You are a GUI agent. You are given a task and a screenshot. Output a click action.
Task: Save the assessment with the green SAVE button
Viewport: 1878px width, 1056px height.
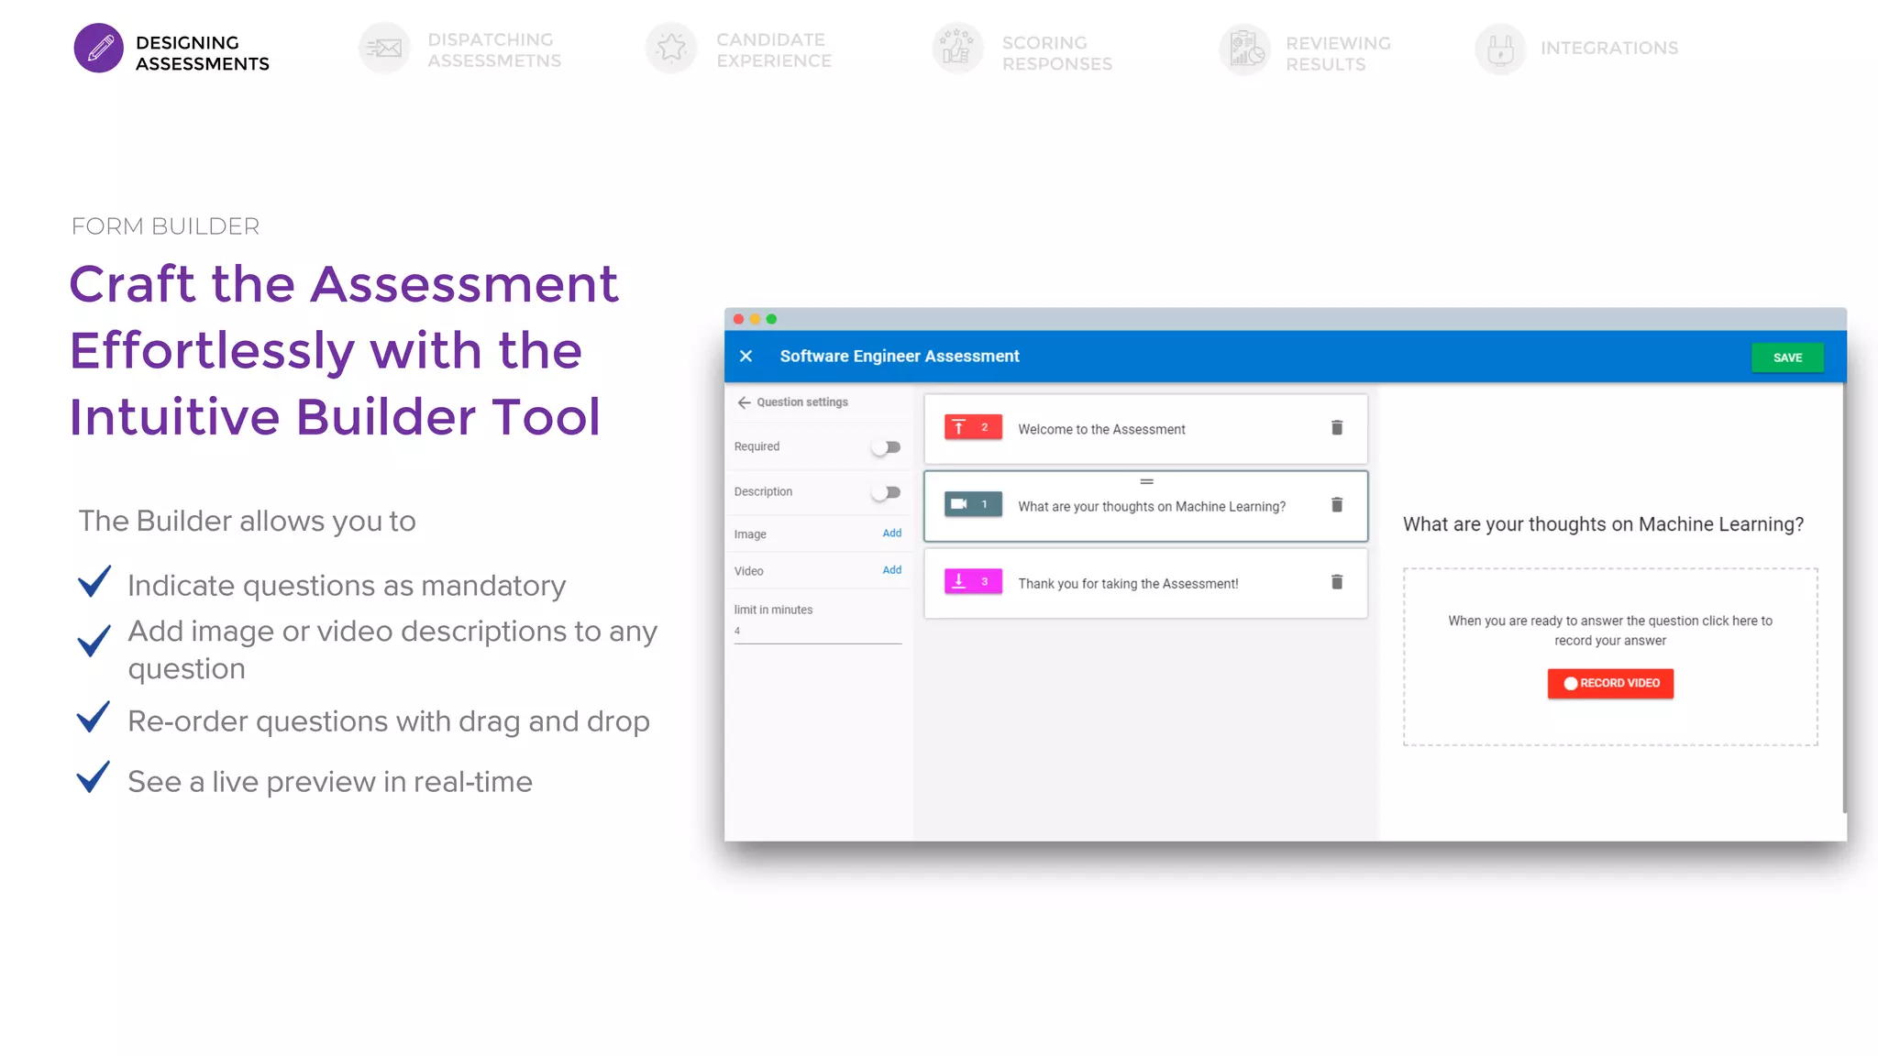coord(1787,357)
